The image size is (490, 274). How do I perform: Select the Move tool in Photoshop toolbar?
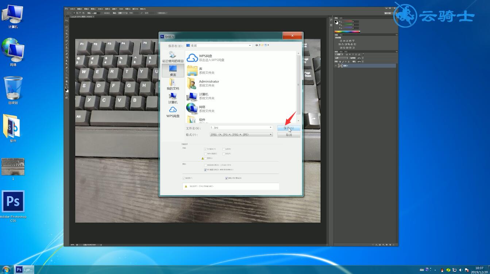coord(67,20)
